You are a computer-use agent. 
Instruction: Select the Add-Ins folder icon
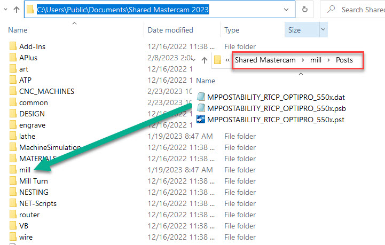click(13, 46)
